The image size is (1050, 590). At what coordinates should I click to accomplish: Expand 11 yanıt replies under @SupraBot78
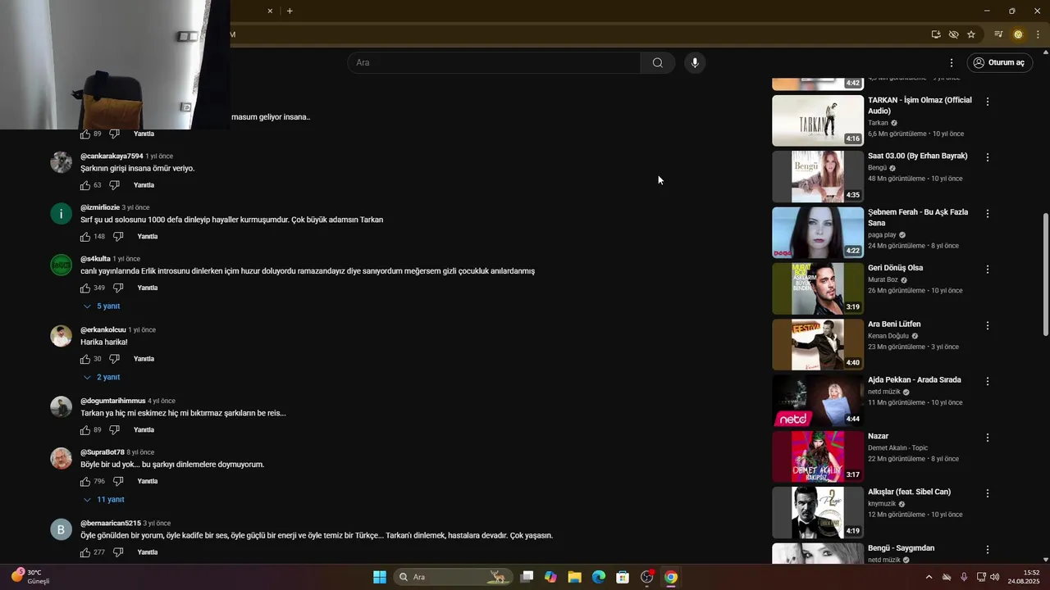click(x=104, y=500)
